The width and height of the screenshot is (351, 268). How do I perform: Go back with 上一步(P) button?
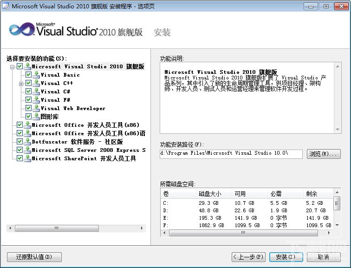click(x=248, y=257)
